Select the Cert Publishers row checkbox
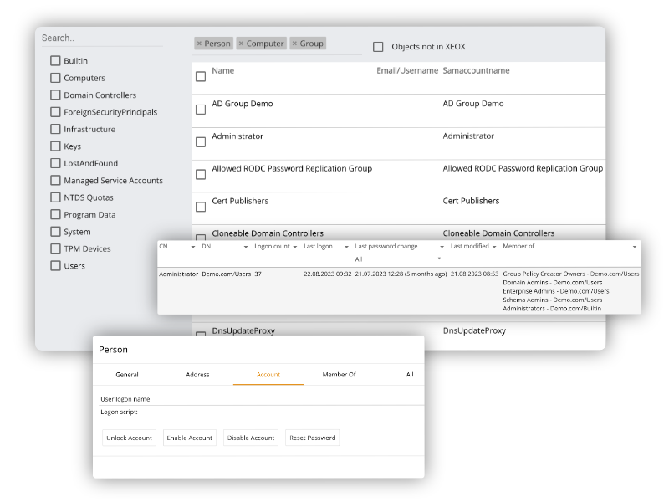The height and width of the screenshot is (502, 669). click(x=201, y=207)
